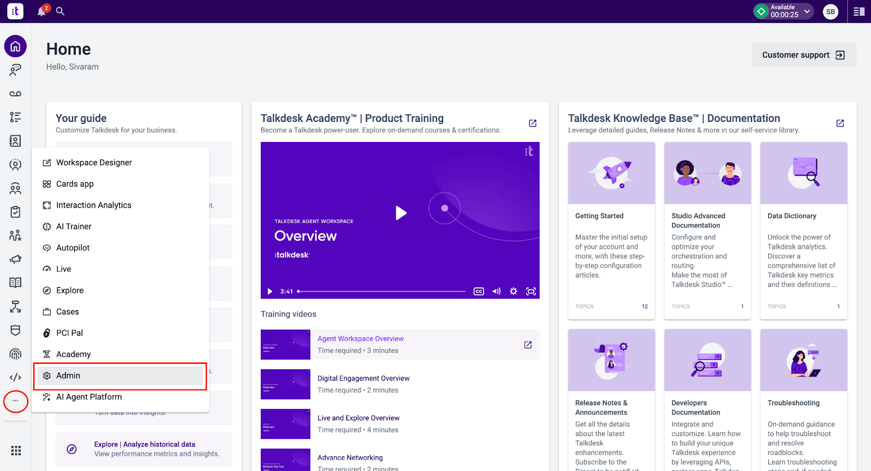Open Live and Explore Overview video
Image resolution: width=871 pixels, height=471 pixels.
pyautogui.click(x=358, y=418)
